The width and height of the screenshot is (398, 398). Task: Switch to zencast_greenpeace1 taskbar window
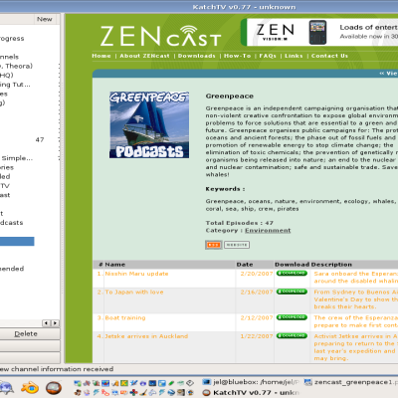pos(350,382)
